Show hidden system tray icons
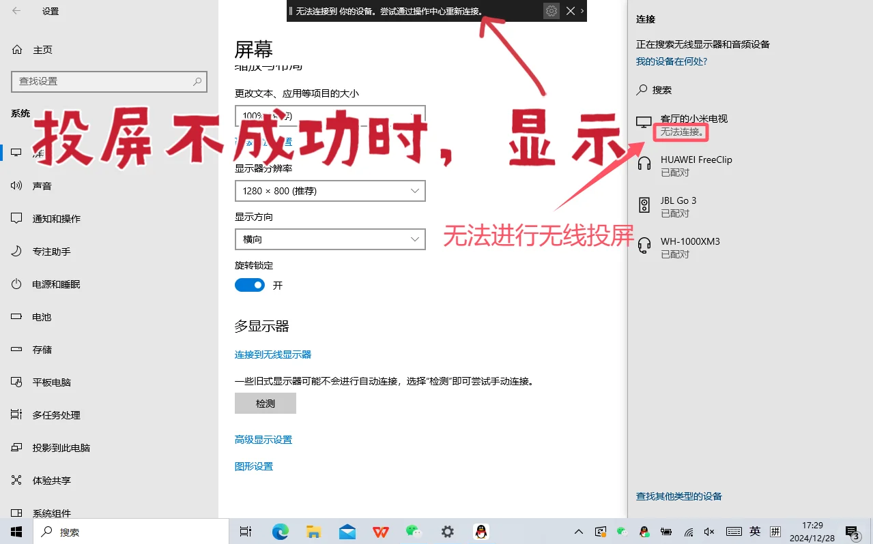This screenshot has height=544, width=873. [579, 532]
